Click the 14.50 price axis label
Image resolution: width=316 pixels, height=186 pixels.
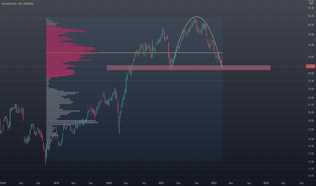311,146
